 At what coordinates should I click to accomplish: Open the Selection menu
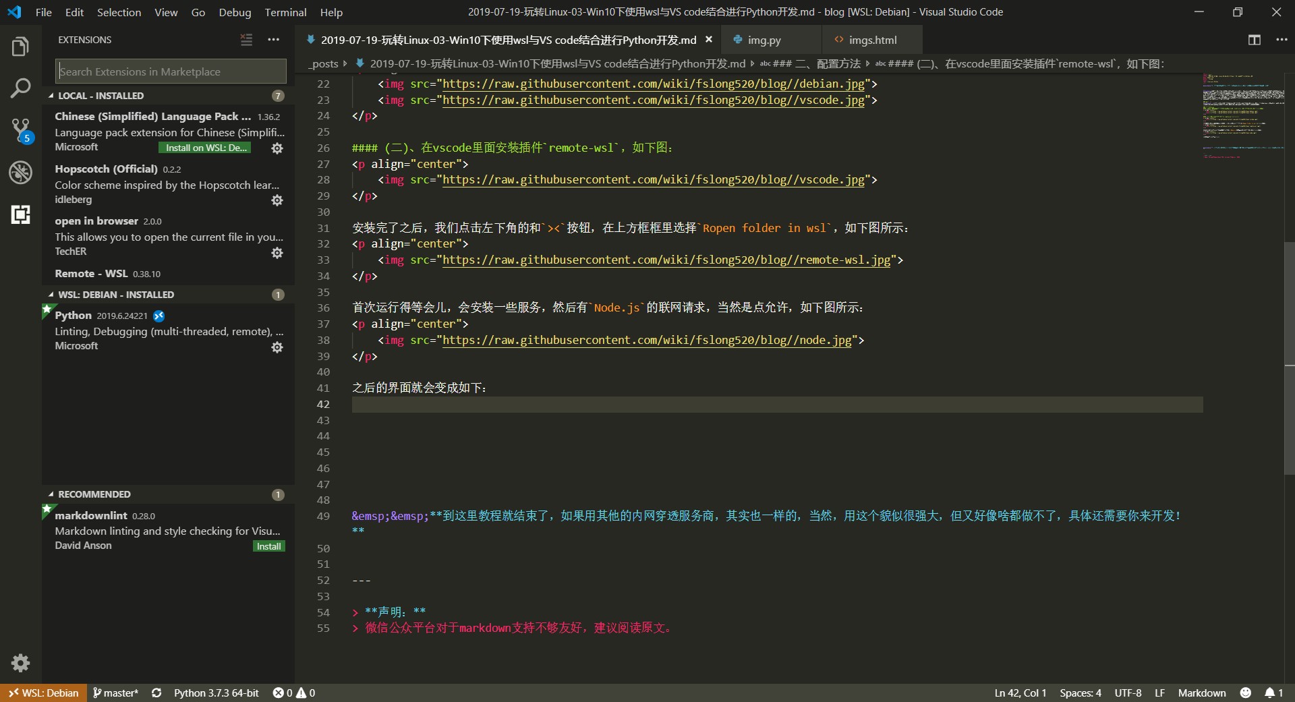pyautogui.click(x=119, y=12)
